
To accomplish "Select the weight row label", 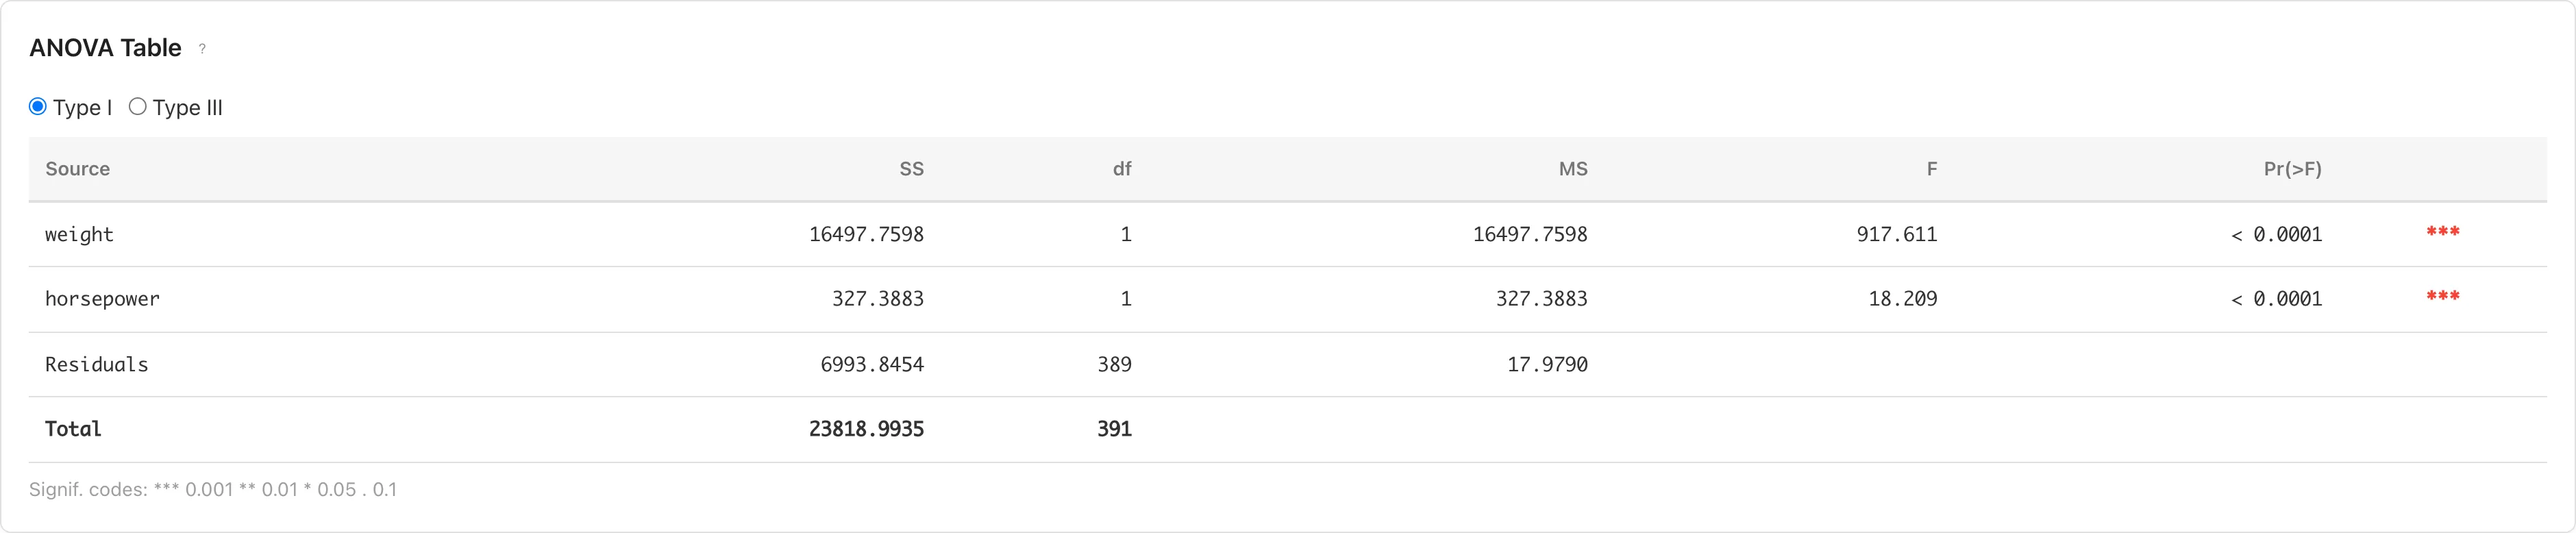I will (x=79, y=234).
